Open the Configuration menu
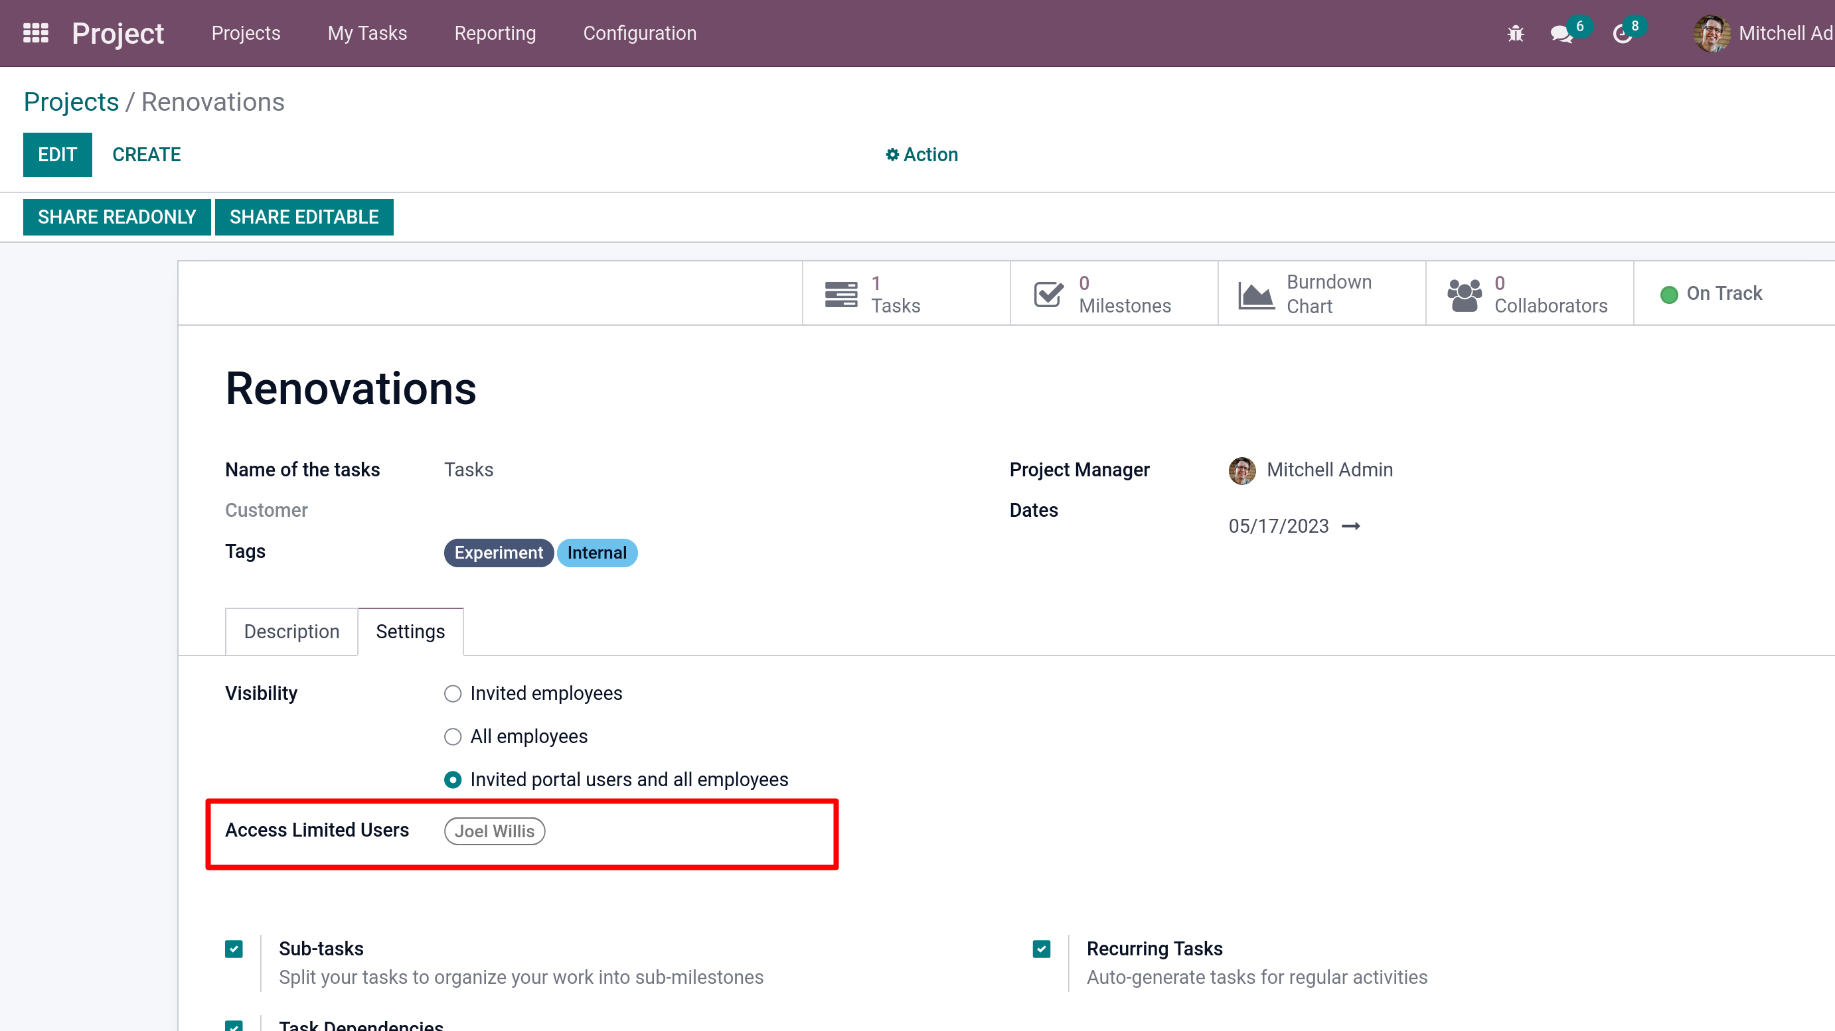This screenshot has height=1031, width=1835. click(640, 33)
